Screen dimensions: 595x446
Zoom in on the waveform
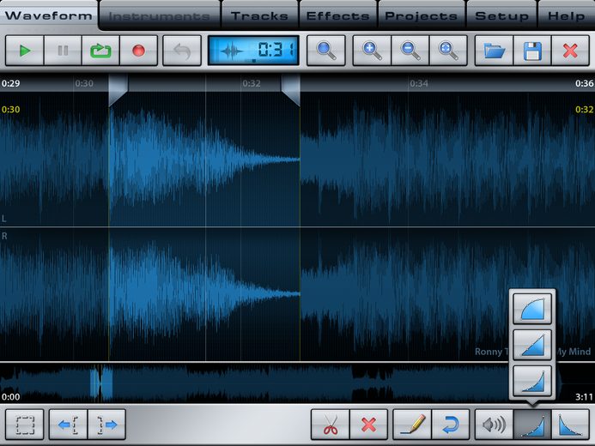click(x=372, y=51)
